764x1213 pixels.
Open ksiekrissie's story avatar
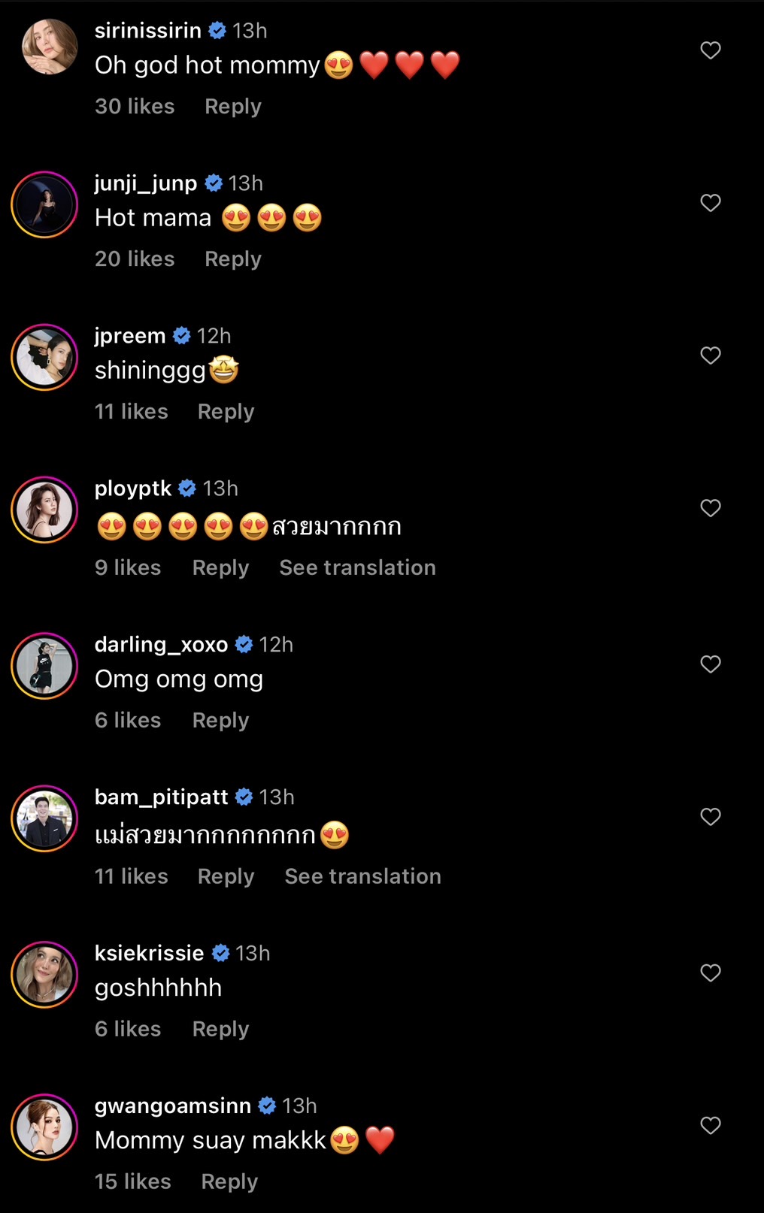44,974
